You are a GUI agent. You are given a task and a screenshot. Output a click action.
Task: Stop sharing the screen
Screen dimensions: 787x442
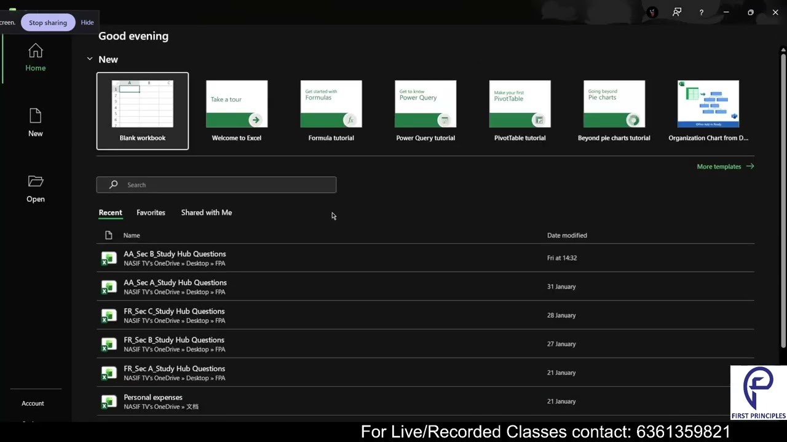point(48,23)
